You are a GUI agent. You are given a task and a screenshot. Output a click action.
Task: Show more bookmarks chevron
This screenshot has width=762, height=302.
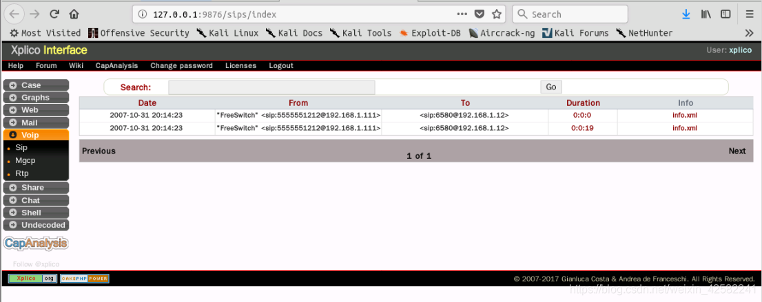coord(749,33)
